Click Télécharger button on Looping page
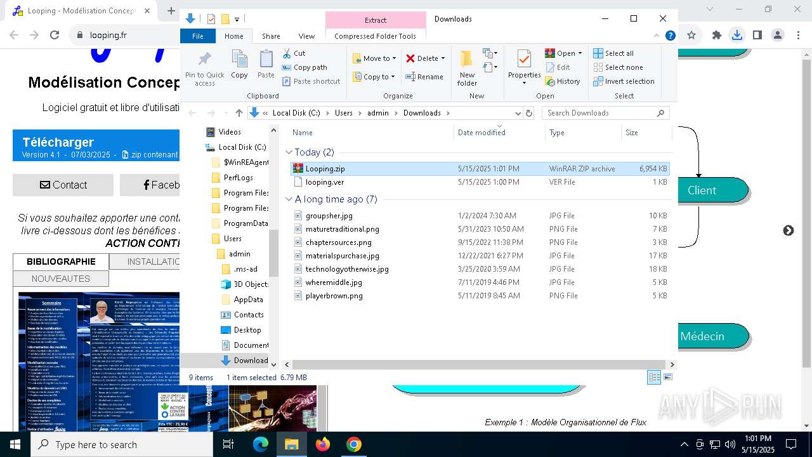Viewport: 812px width, 457px height. point(96,147)
